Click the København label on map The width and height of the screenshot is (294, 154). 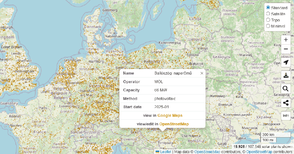click(x=114, y=36)
